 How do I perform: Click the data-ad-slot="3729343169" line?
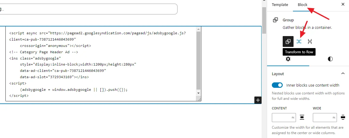pyautogui.click(x=54, y=77)
